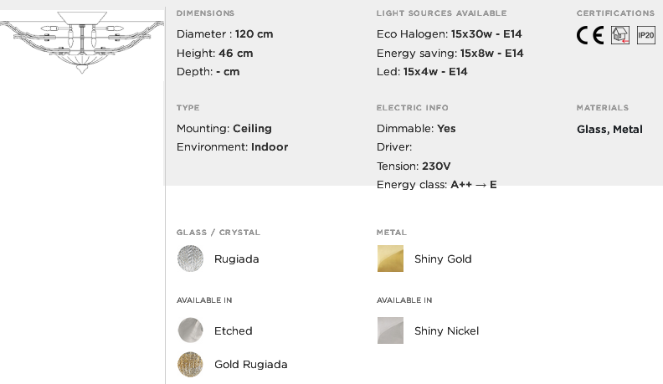
Task: Choose the Gold Rugiada glass swatch
Action: 190,364
